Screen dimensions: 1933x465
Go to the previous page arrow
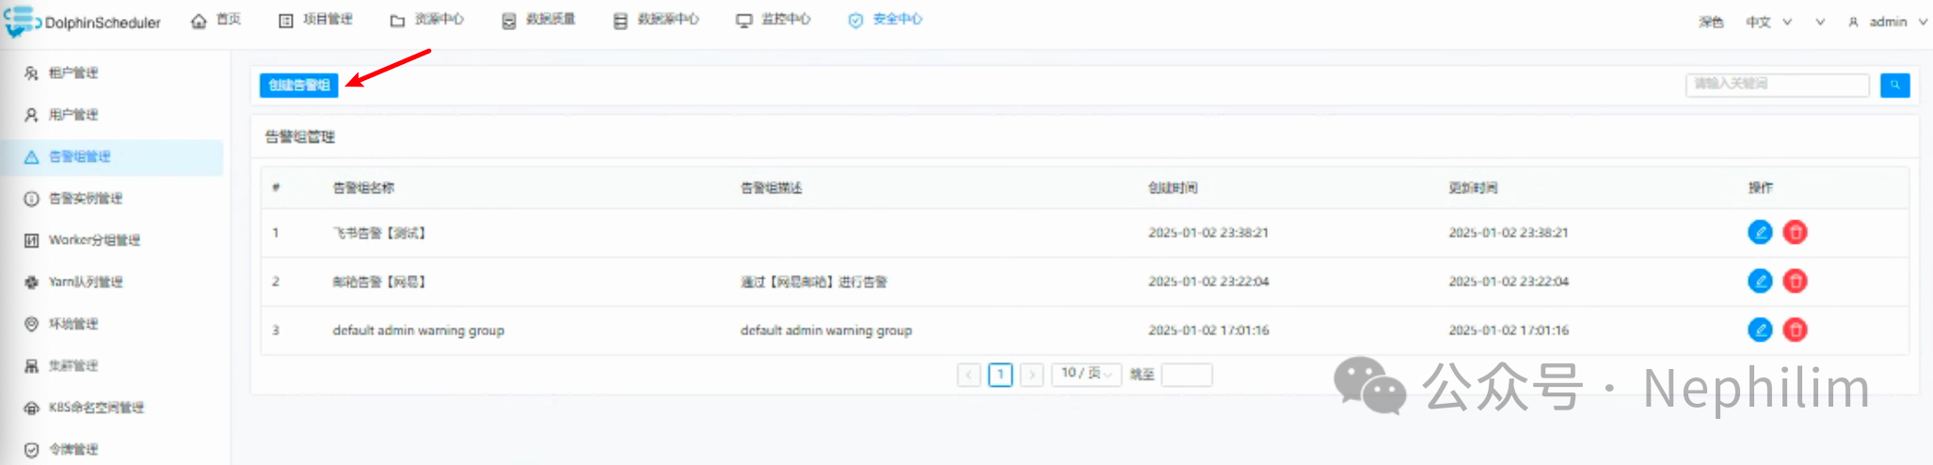tap(968, 375)
